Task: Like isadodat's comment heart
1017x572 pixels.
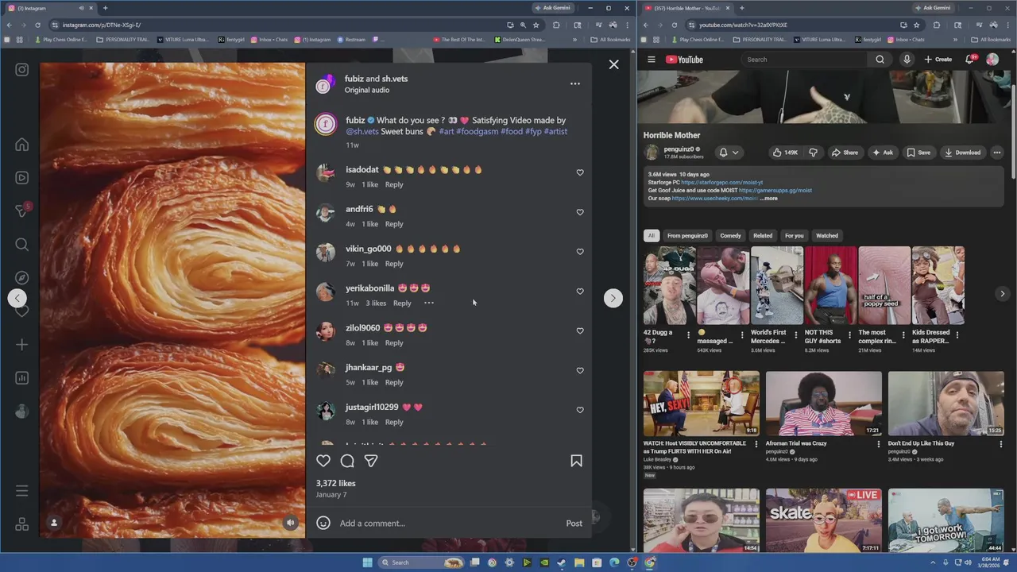Action: [x=580, y=172]
